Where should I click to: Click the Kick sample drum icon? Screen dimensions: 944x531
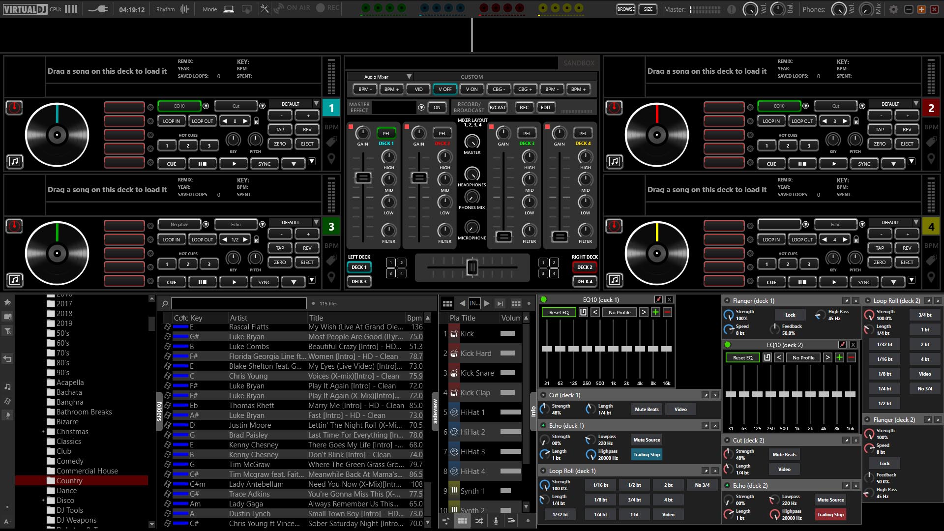coord(454,334)
